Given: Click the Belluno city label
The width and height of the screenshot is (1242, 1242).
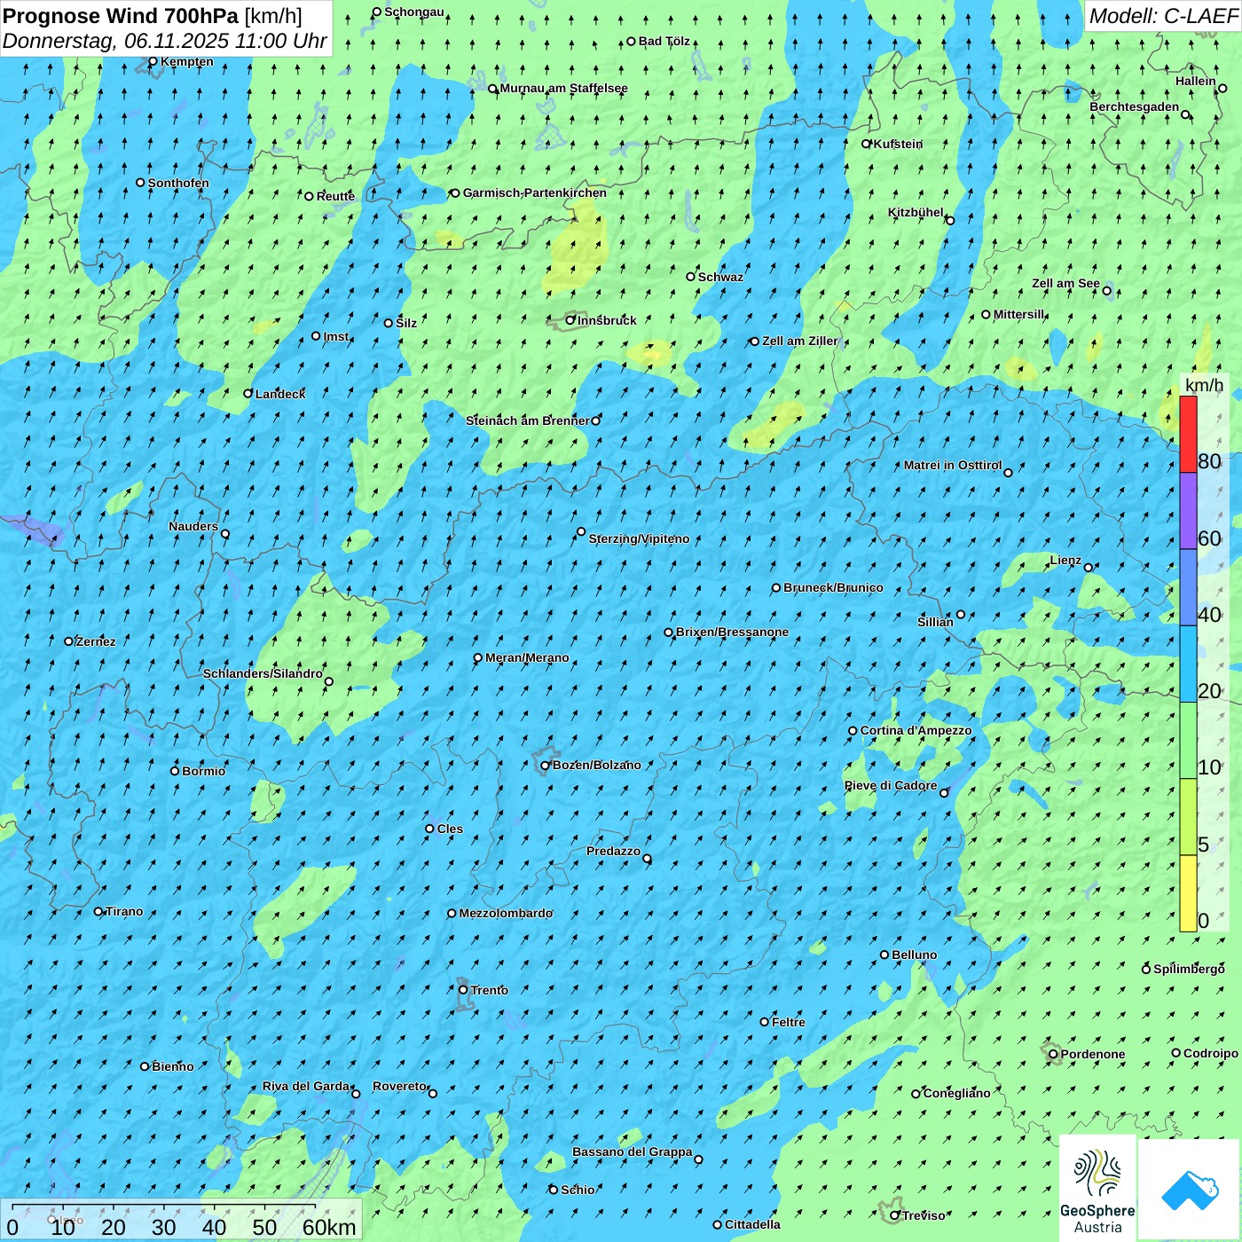Looking at the screenshot, I should click(914, 955).
